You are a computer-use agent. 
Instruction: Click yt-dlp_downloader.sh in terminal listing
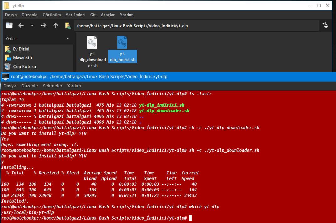tap(164, 111)
